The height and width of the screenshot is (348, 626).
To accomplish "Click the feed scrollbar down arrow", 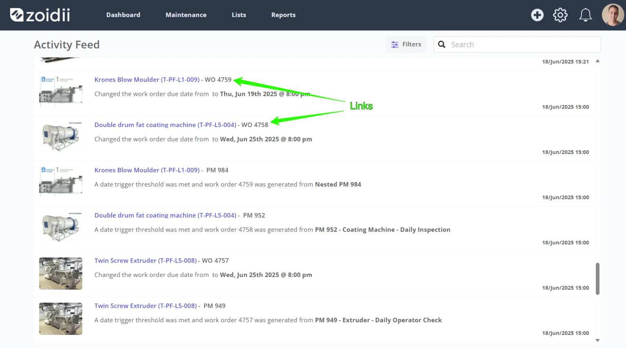I will (x=597, y=340).
